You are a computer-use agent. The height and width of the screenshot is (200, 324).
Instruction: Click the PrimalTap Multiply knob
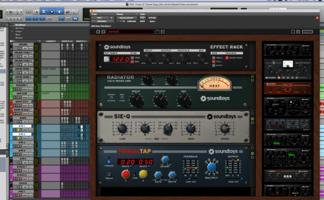point(211,167)
